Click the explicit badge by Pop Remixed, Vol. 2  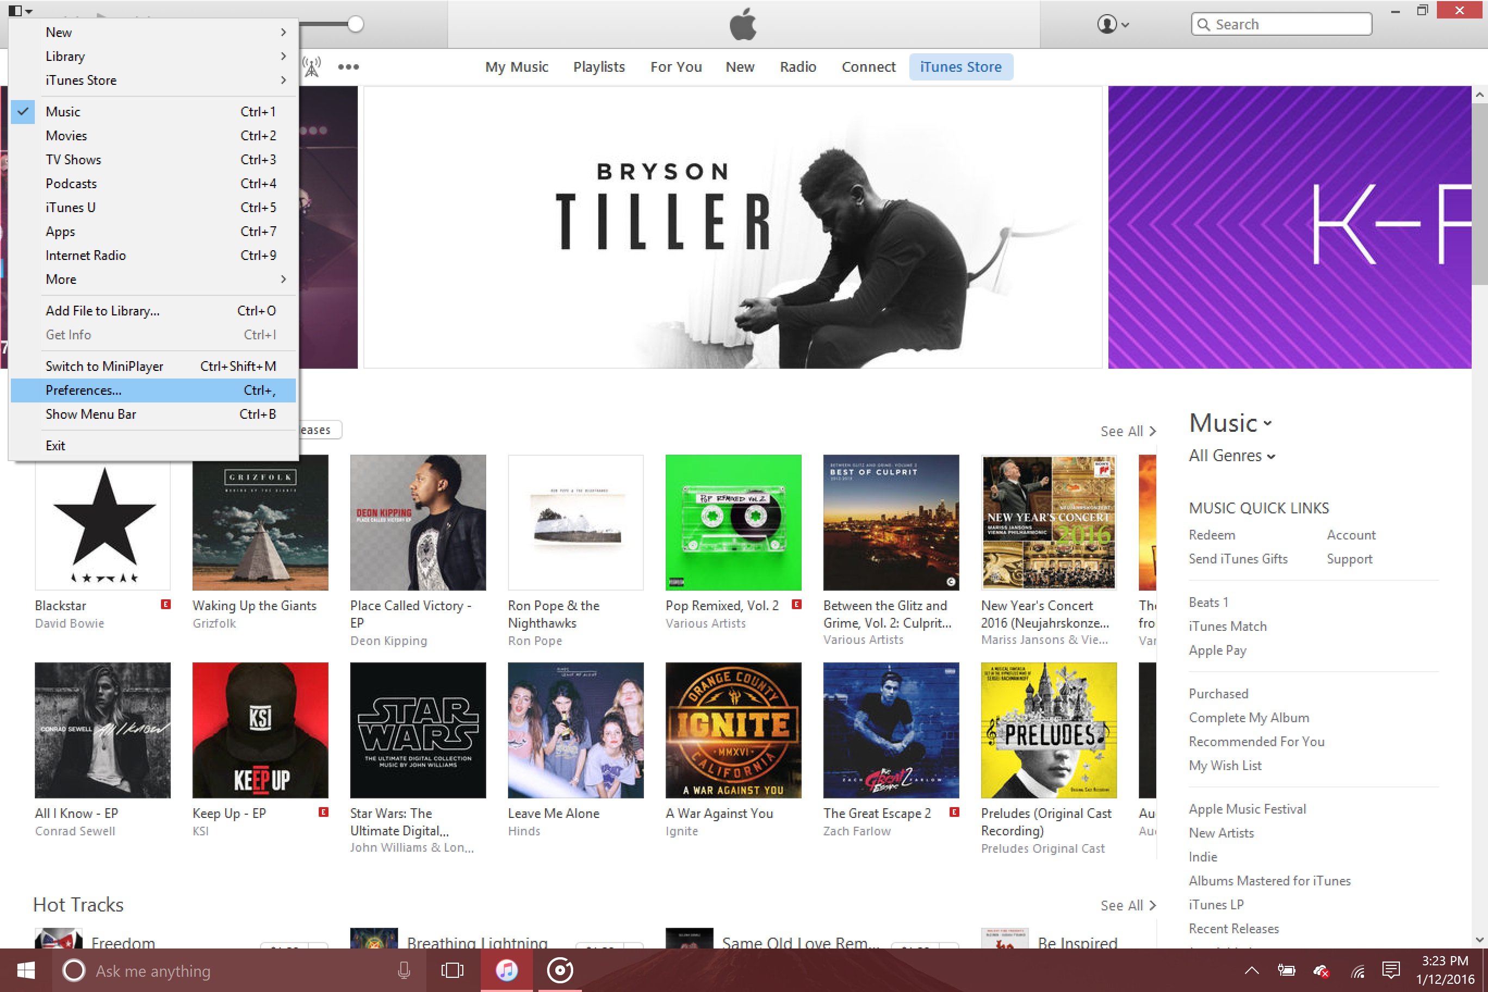[797, 604]
